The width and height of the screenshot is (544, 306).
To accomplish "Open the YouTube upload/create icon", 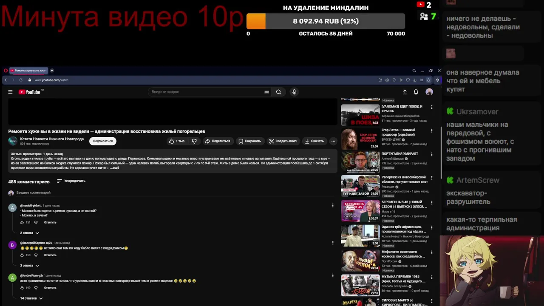I will coord(405,92).
